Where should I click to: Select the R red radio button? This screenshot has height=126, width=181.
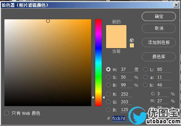[x=108, y=94]
